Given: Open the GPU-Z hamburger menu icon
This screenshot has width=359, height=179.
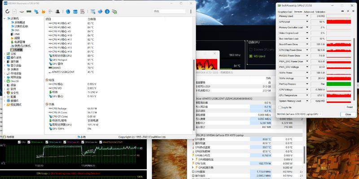Looking at the screenshot, I should [x=353, y=11].
